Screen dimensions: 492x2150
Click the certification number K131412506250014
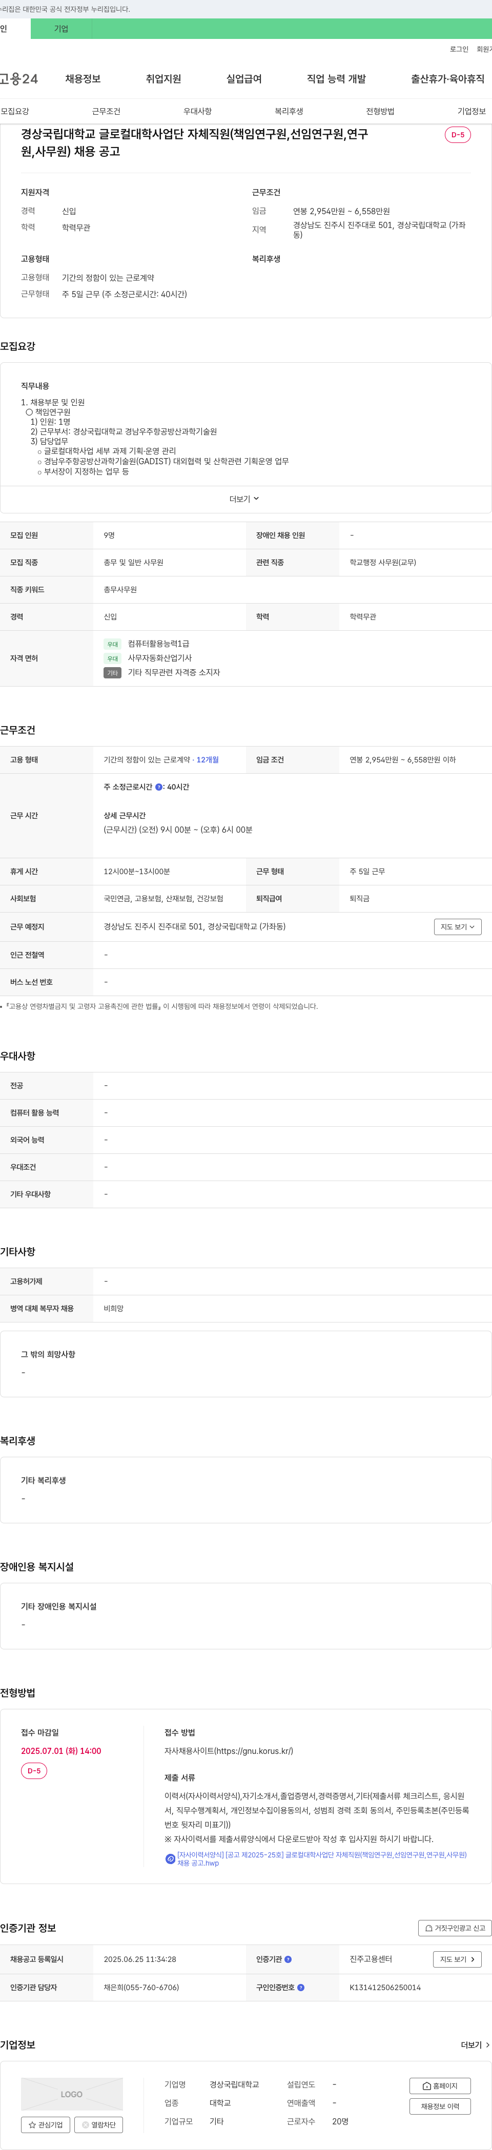click(x=385, y=1987)
